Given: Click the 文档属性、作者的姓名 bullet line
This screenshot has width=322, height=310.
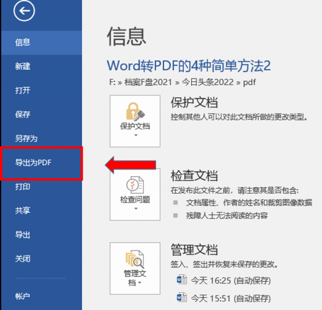Looking at the screenshot, I should tap(249, 203).
